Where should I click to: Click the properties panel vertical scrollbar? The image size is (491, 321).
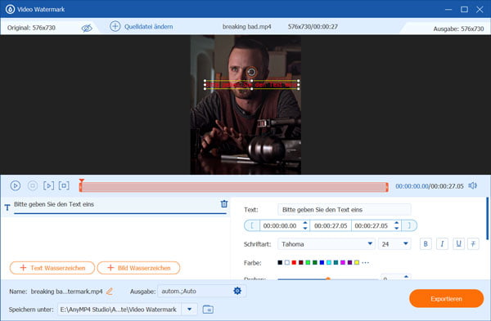point(487,218)
